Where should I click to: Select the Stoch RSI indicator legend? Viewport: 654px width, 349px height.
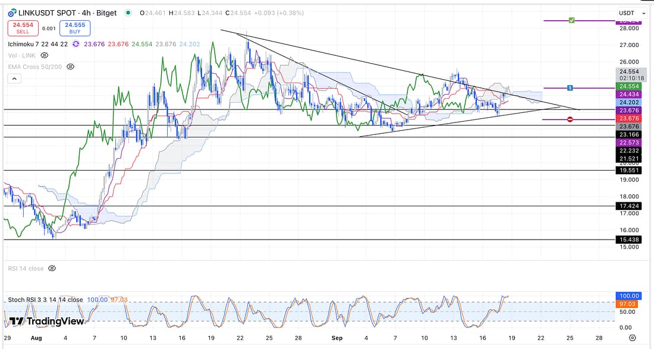click(45, 299)
